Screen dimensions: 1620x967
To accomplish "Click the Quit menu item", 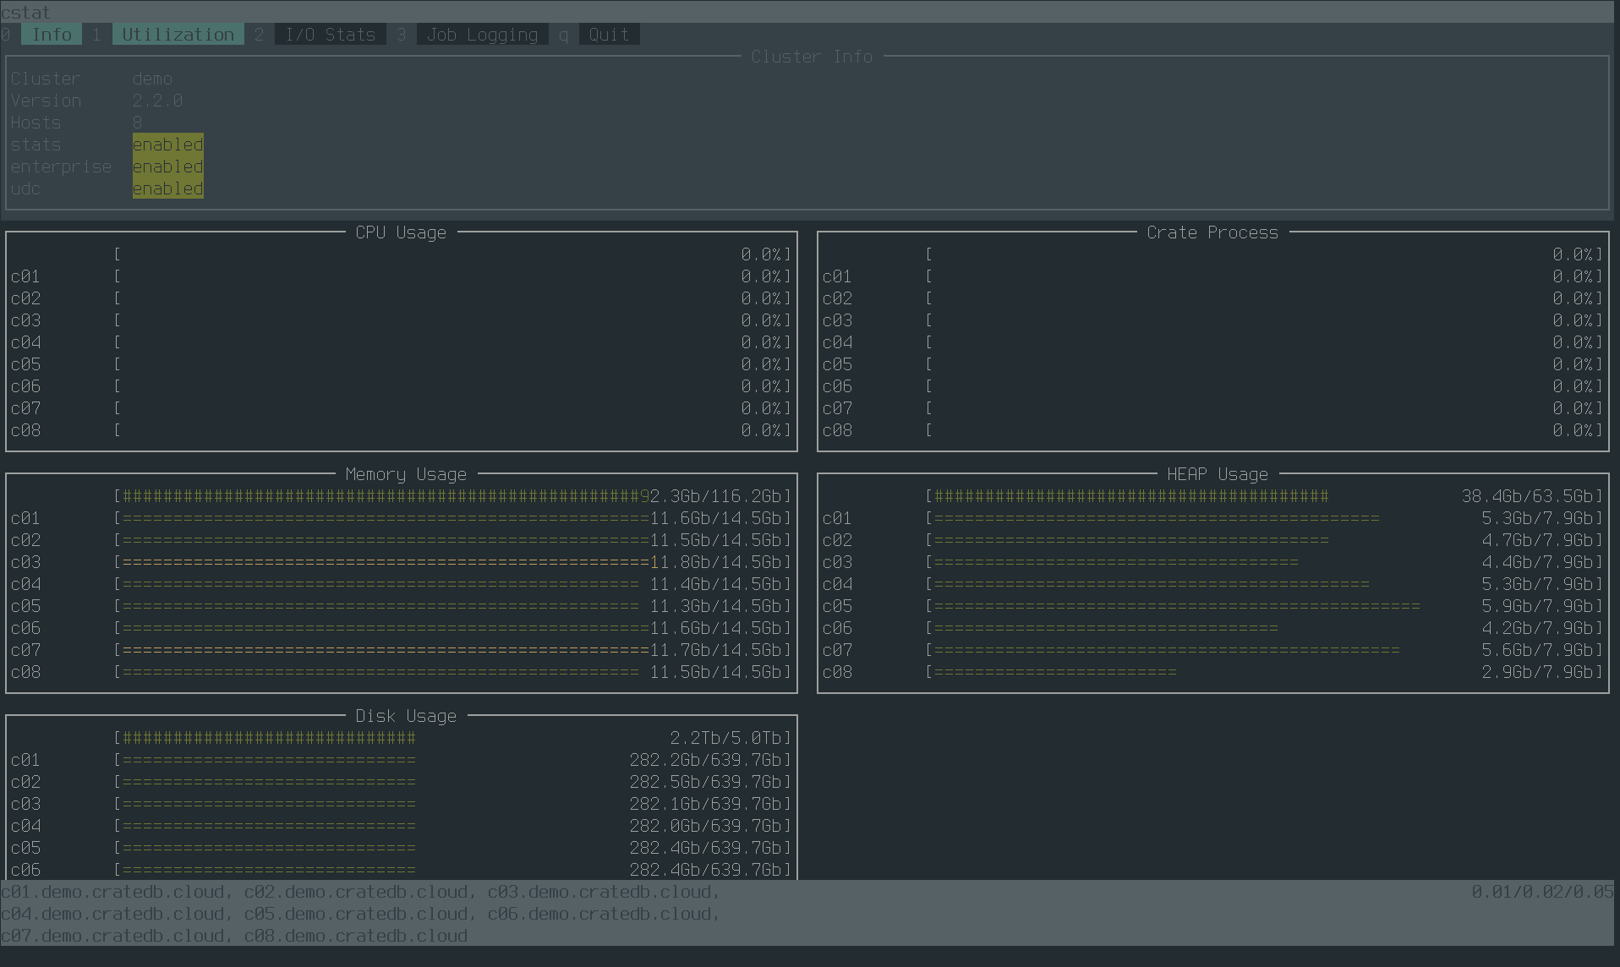I will point(609,35).
